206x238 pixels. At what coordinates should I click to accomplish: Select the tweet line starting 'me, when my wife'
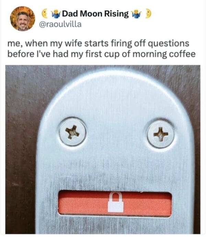(x=98, y=43)
